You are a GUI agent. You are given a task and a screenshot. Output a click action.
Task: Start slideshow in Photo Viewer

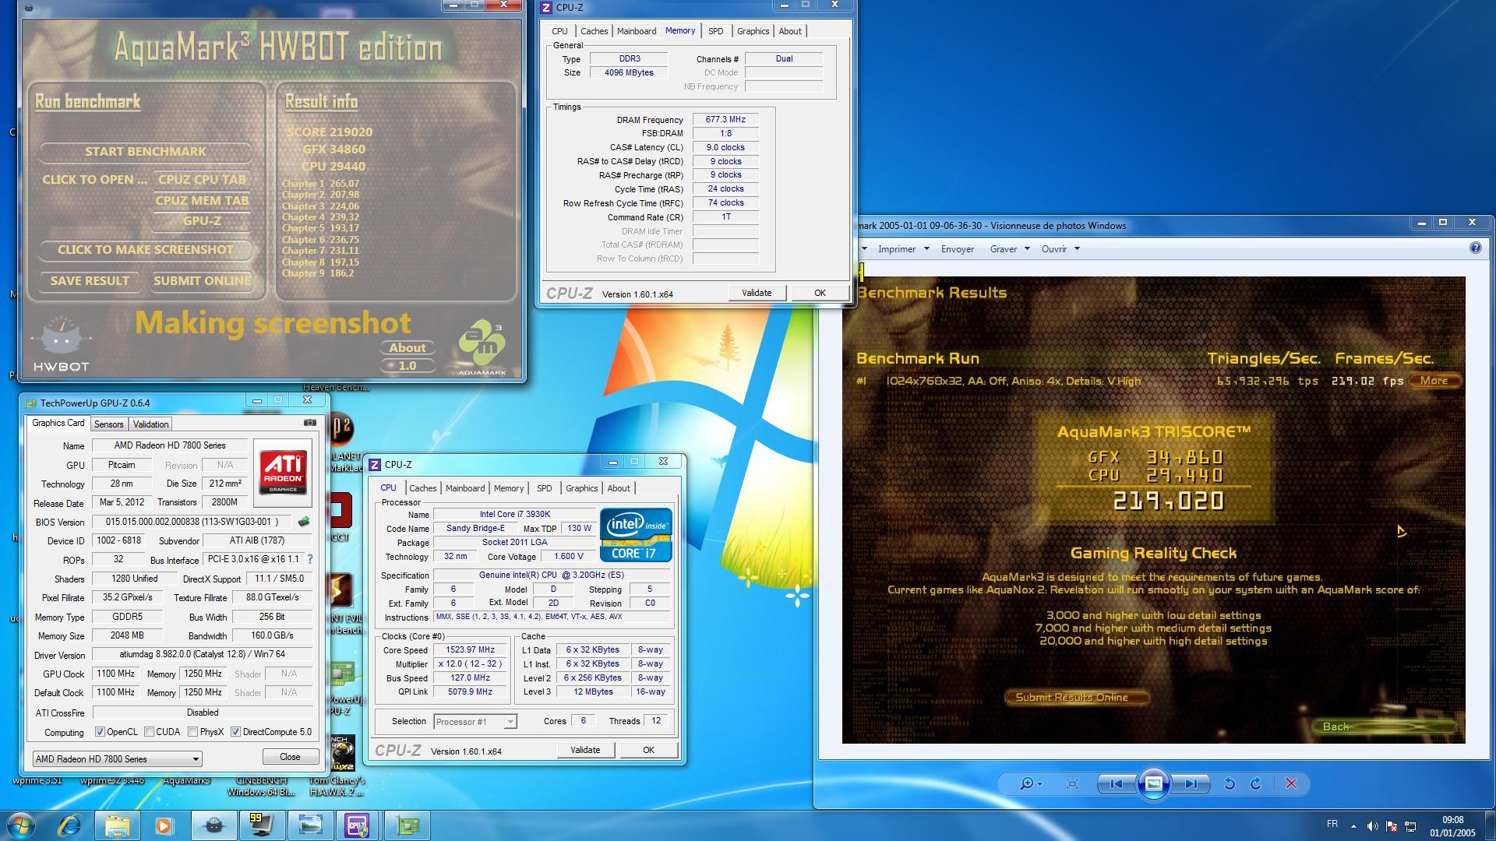point(1153,784)
